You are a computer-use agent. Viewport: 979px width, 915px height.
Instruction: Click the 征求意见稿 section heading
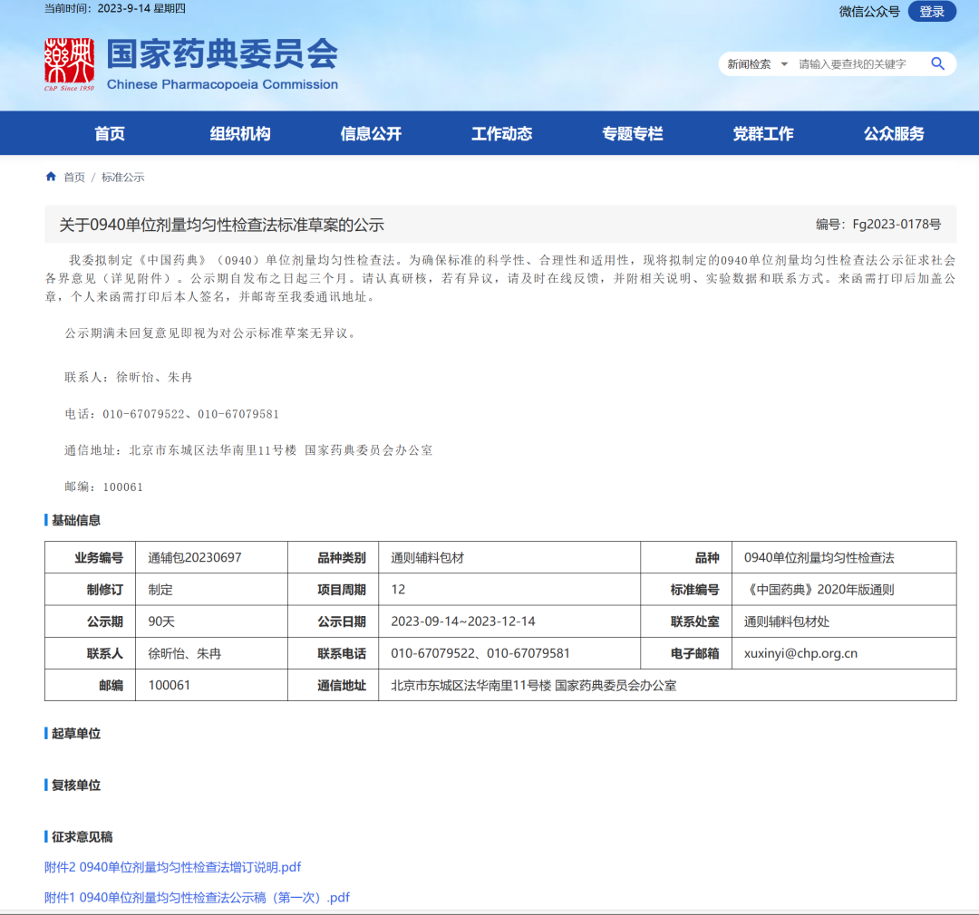(x=82, y=837)
